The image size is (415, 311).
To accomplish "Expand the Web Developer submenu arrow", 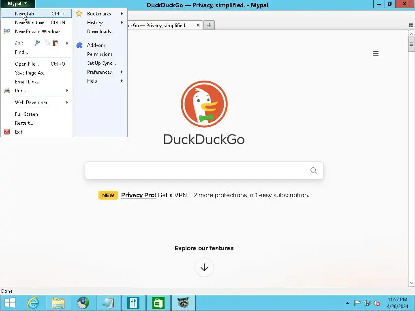I will point(67,102).
